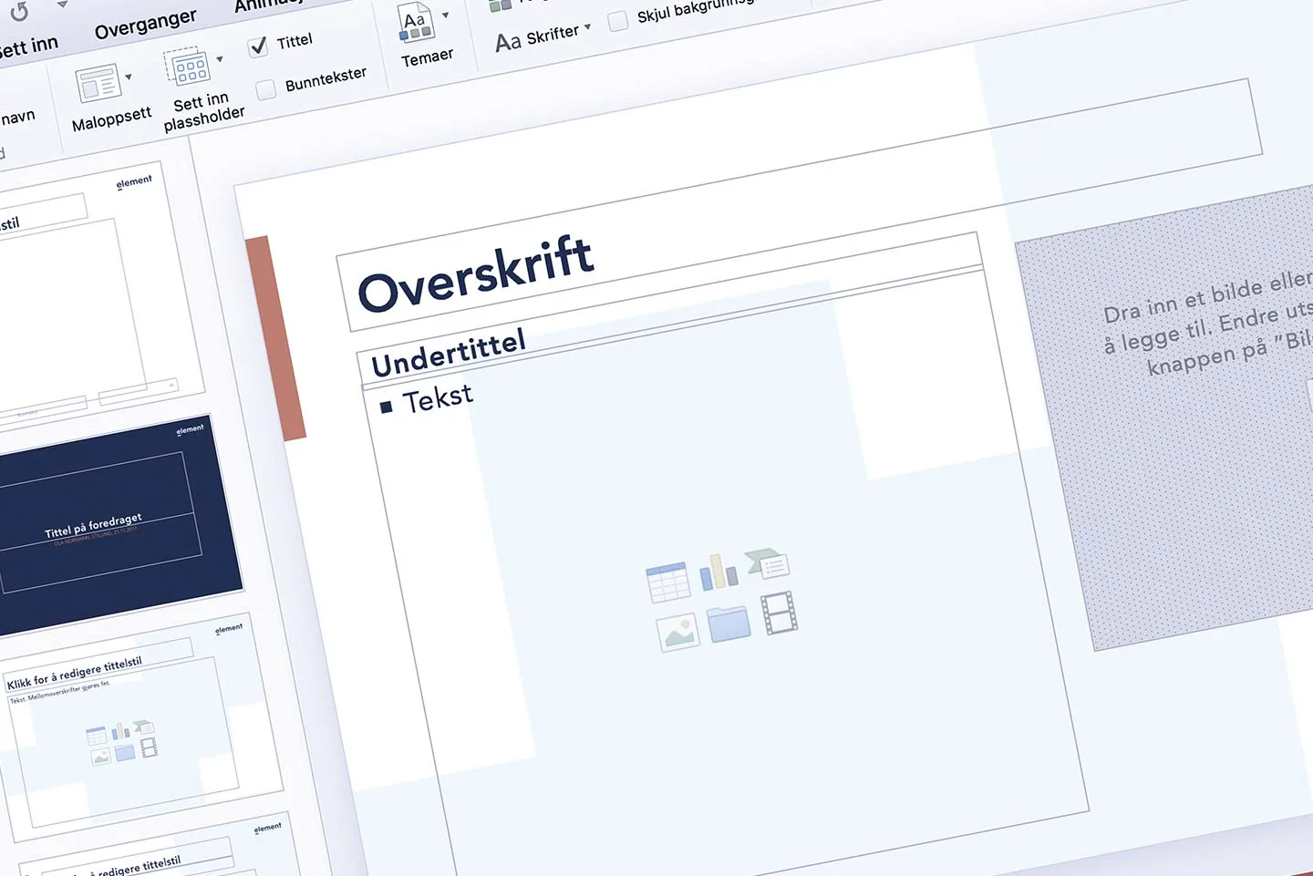Image resolution: width=1313 pixels, height=876 pixels.
Task: Click the Sett inn plassholder icon
Action: (x=189, y=69)
